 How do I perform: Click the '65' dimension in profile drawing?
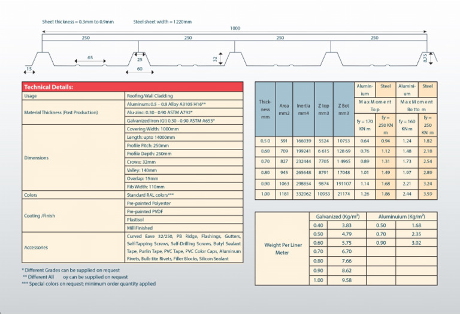tap(90, 57)
